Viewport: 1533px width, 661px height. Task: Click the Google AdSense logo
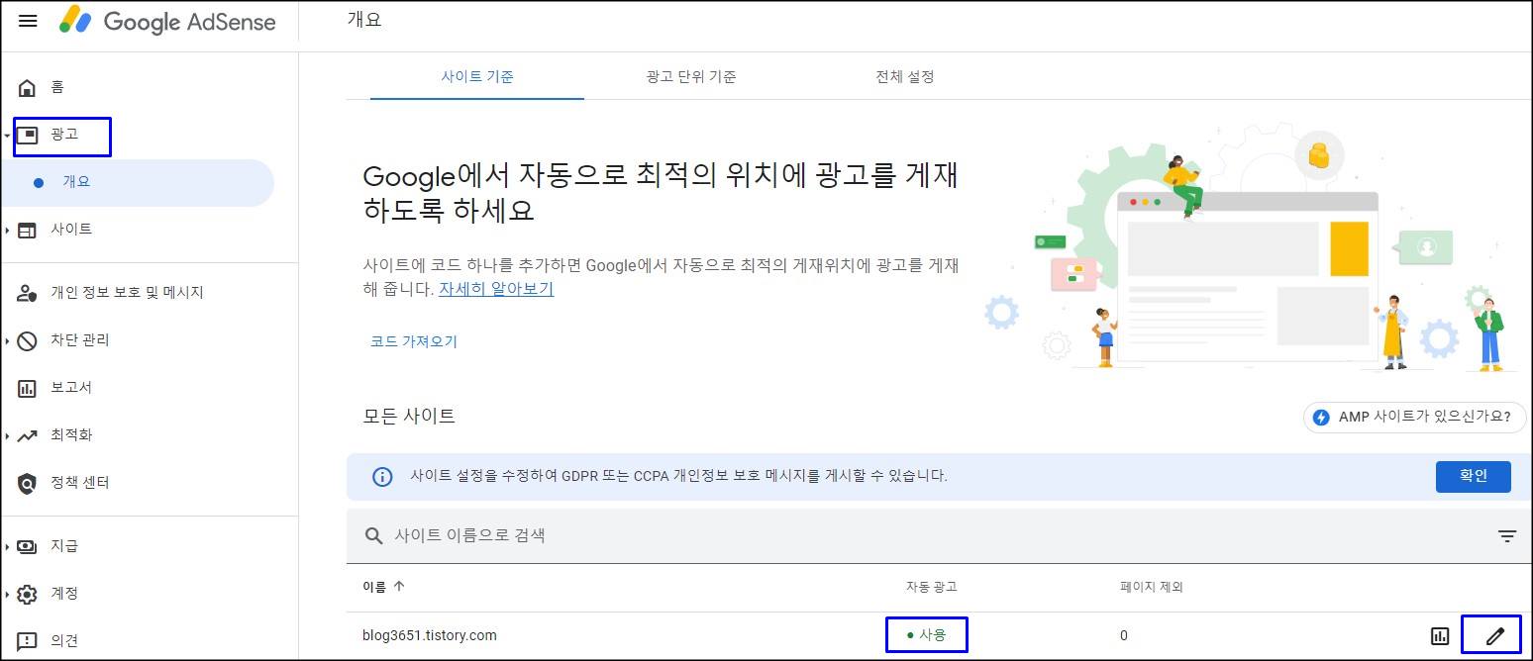coord(167,21)
